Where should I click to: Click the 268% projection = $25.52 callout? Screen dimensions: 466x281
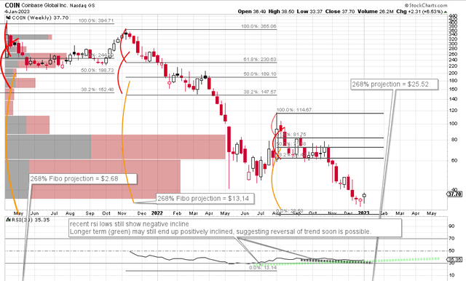pyautogui.click(x=395, y=84)
